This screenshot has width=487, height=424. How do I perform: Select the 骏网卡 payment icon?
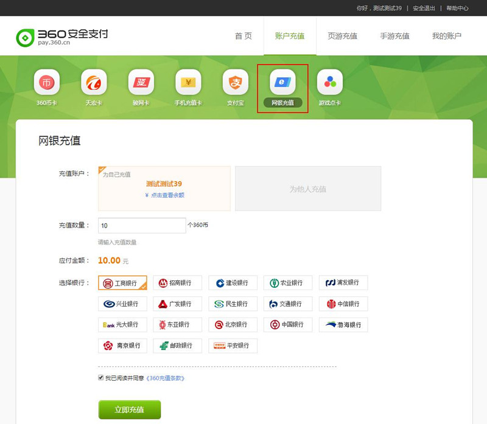pos(141,82)
